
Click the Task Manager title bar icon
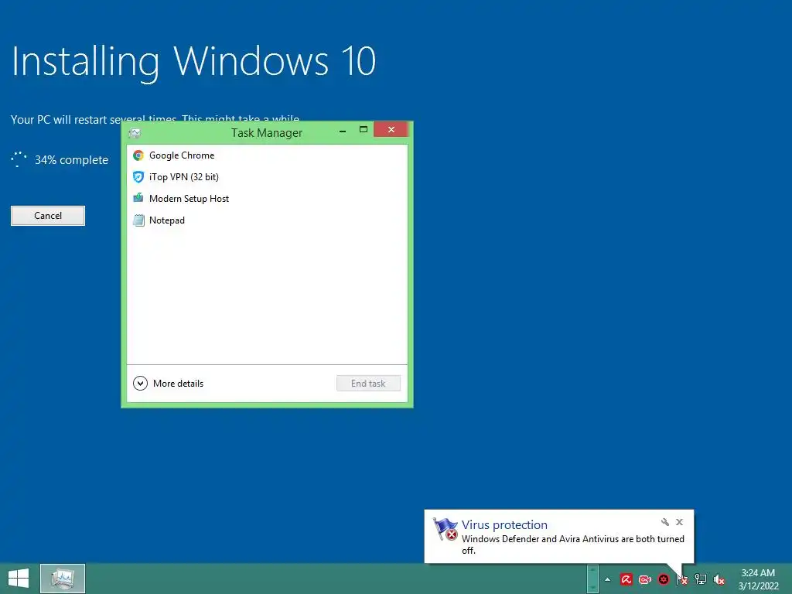tap(135, 133)
